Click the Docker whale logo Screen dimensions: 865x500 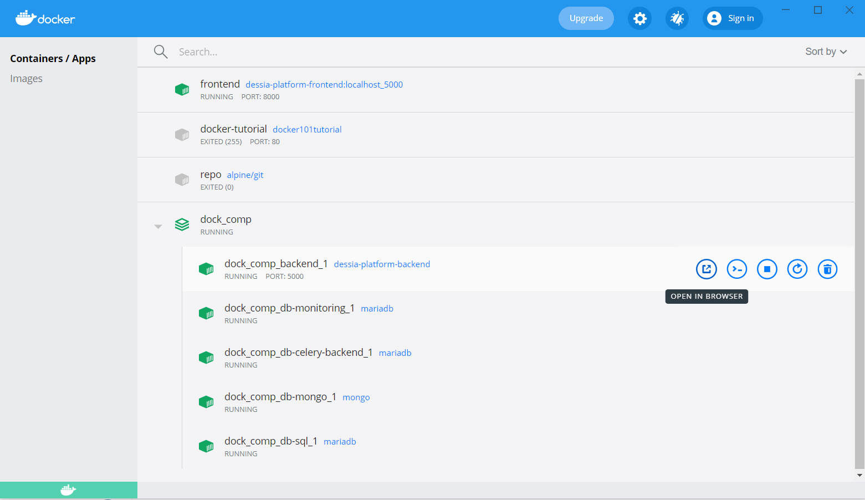point(45,18)
